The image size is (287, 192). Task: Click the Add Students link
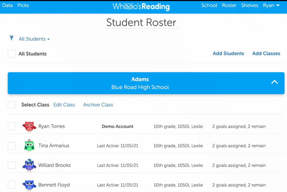tap(228, 54)
